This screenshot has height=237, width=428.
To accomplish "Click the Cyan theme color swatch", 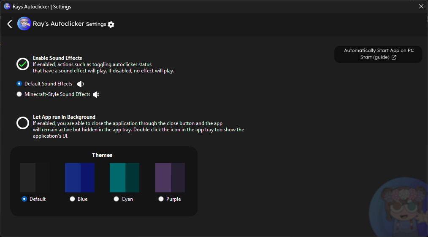I will coord(125,178).
